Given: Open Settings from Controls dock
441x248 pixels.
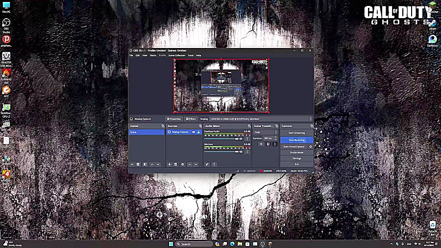Looking at the screenshot, I should [x=296, y=158].
